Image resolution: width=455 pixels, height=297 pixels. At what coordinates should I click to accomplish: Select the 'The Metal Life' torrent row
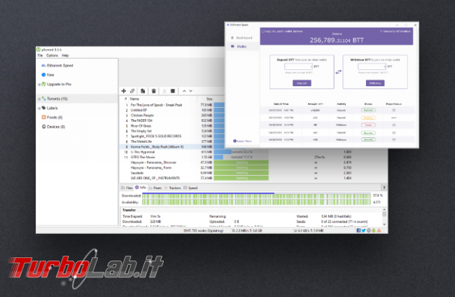pos(173,141)
